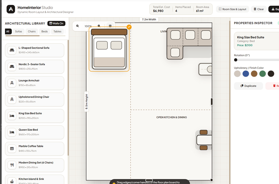
Task: Pick the blue finish color swatch
Action: [x=246, y=74]
